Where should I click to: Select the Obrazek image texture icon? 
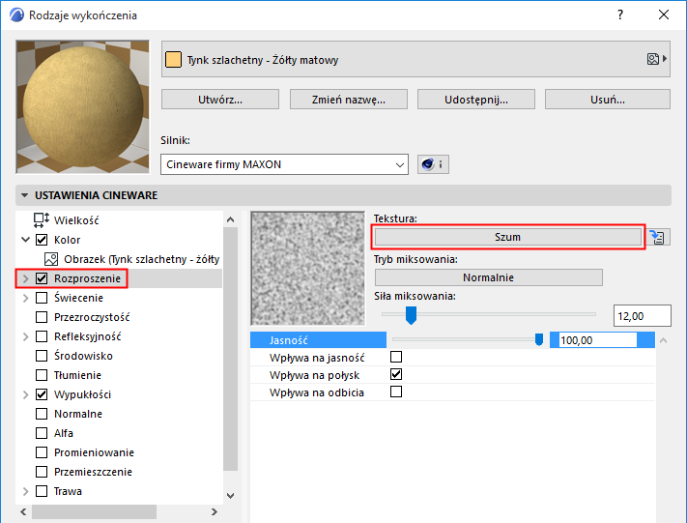51,259
